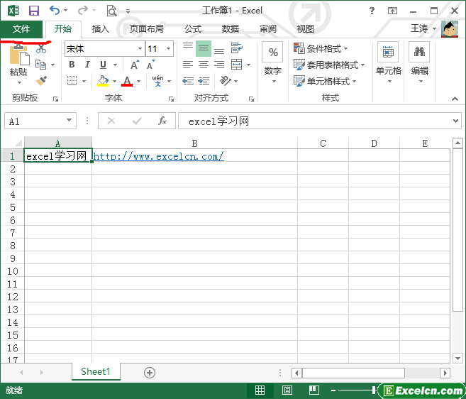The image size is (466, 399).
Task: Click the Save icon in quick access toolbar
Action: pos(34,11)
